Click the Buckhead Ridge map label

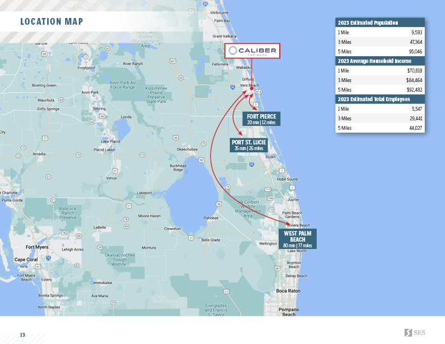coord(178,168)
